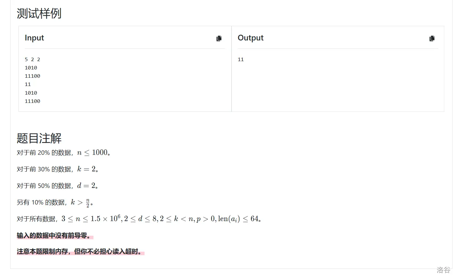Viewport: 457px width, 280px height.
Task: Click the output value "11"
Action: [x=241, y=60]
